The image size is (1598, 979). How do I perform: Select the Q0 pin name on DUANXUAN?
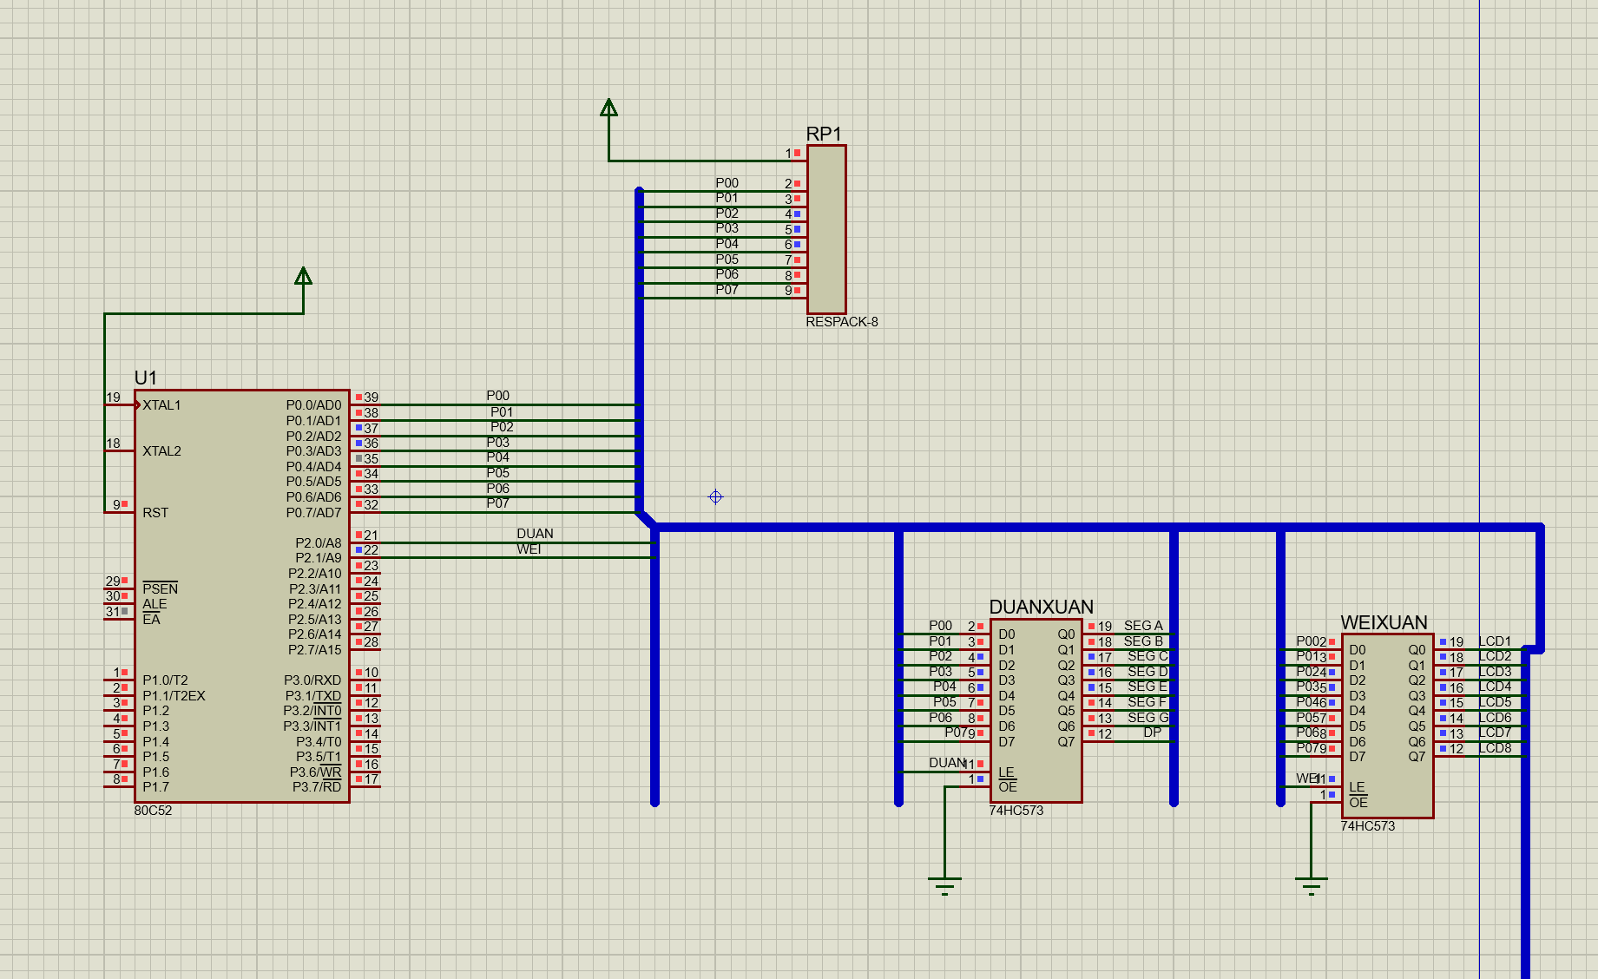(1066, 634)
